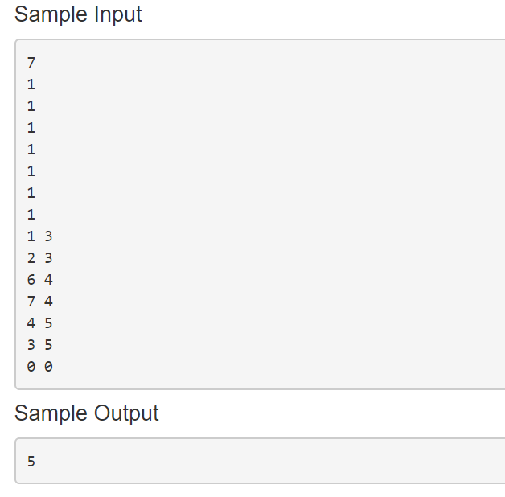Click the "5" value in Sample Output box
This screenshot has width=505, height=497.
click(x=31, y=462)
